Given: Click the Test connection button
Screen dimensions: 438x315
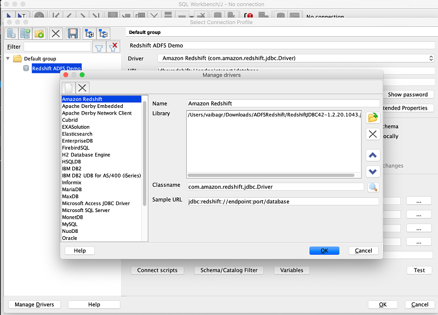Looking at the screenshot, I should coord(419,270).
